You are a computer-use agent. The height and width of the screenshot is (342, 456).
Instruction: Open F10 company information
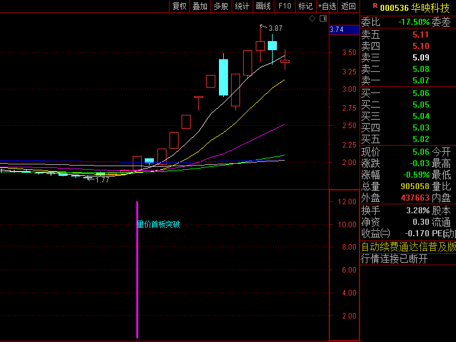(285, 6)
